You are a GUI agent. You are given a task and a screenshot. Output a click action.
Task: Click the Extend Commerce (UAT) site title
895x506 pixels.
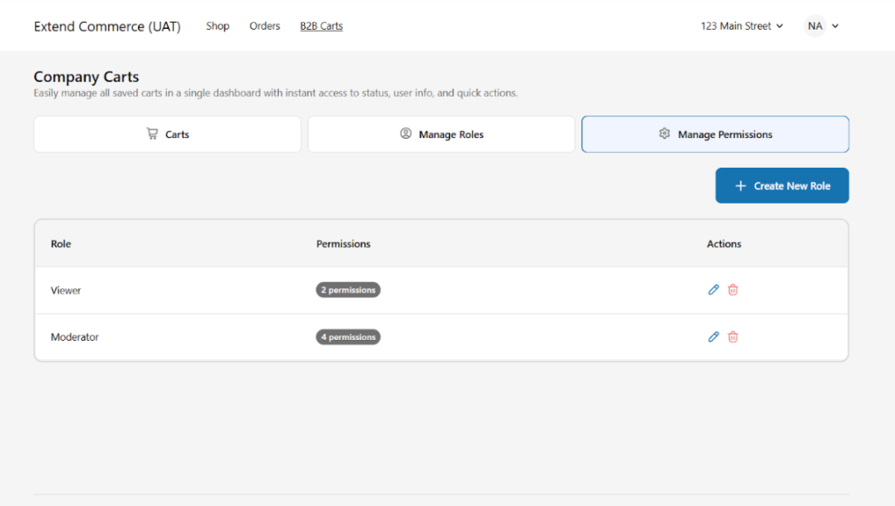tap(108, 26)
